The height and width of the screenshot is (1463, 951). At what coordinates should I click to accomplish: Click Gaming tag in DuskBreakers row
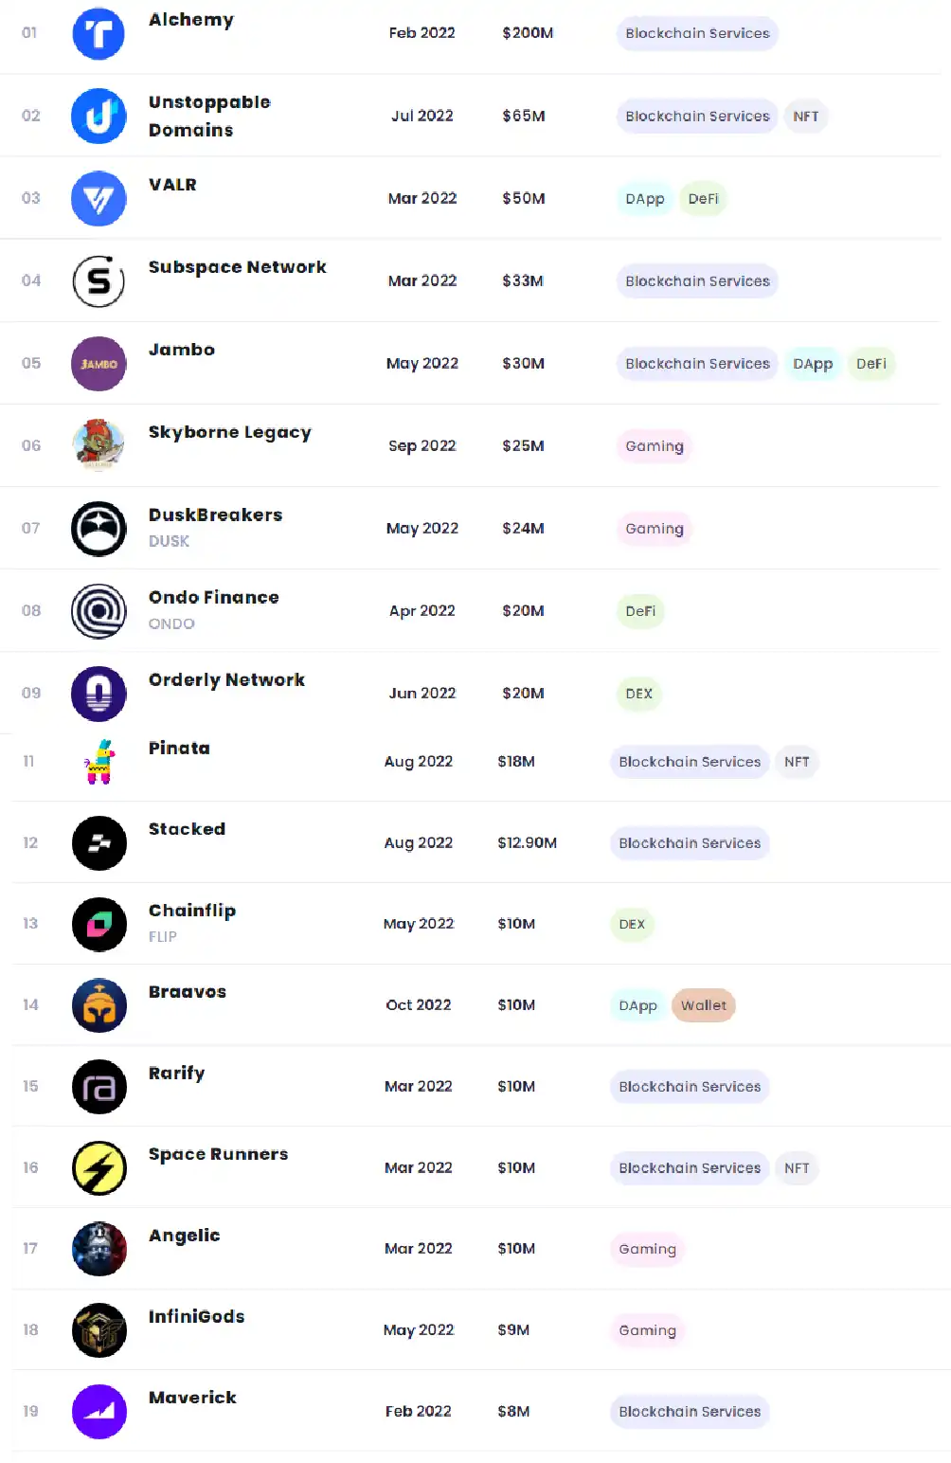655,528
